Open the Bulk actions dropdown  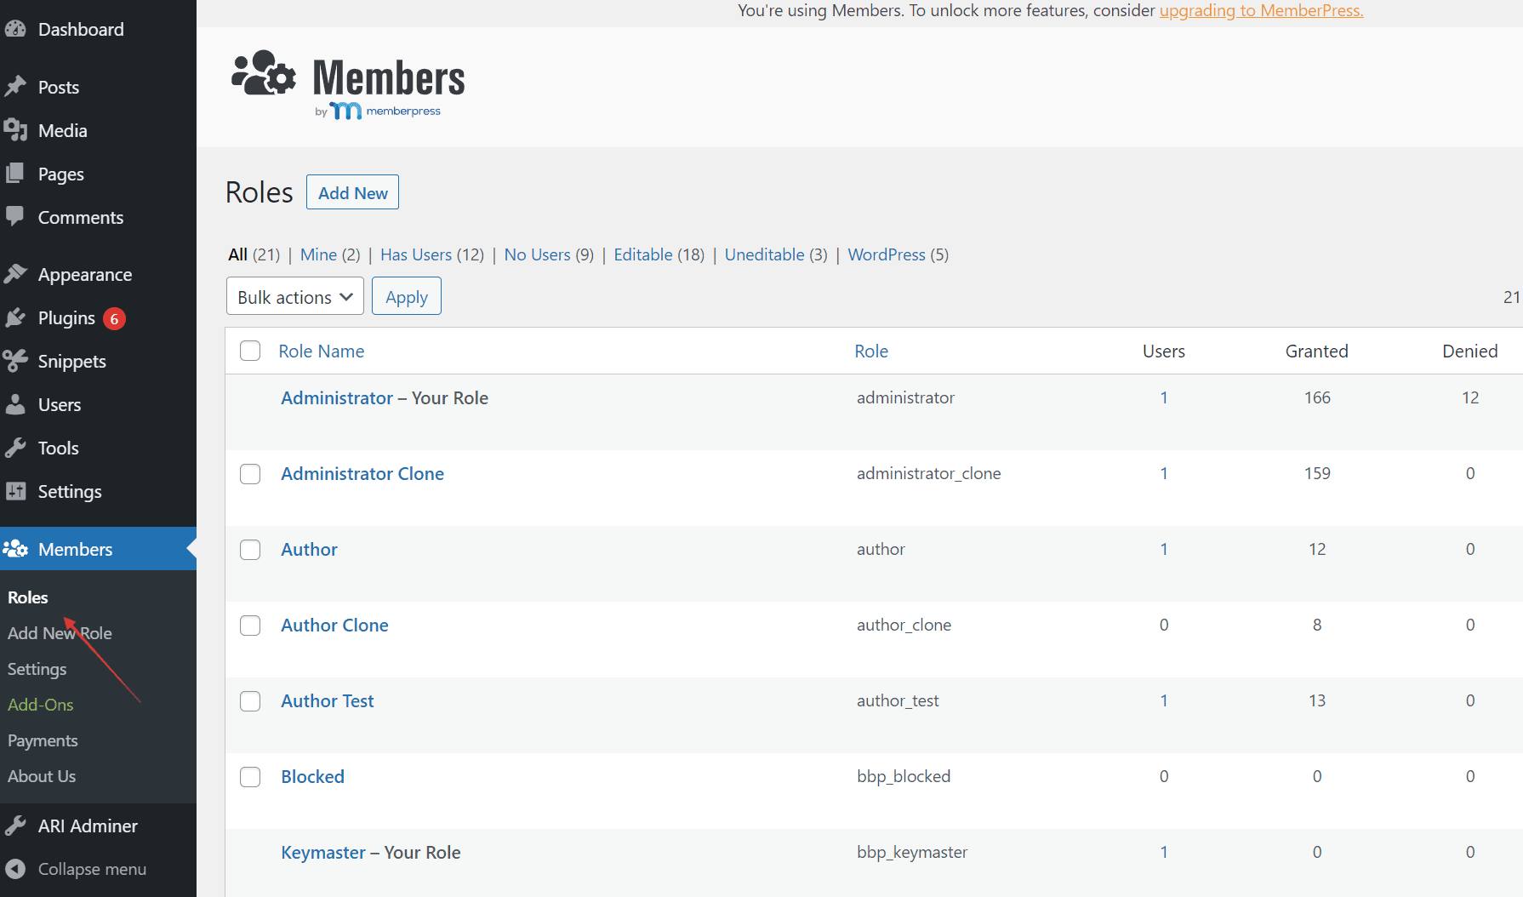tap(294, 296)
